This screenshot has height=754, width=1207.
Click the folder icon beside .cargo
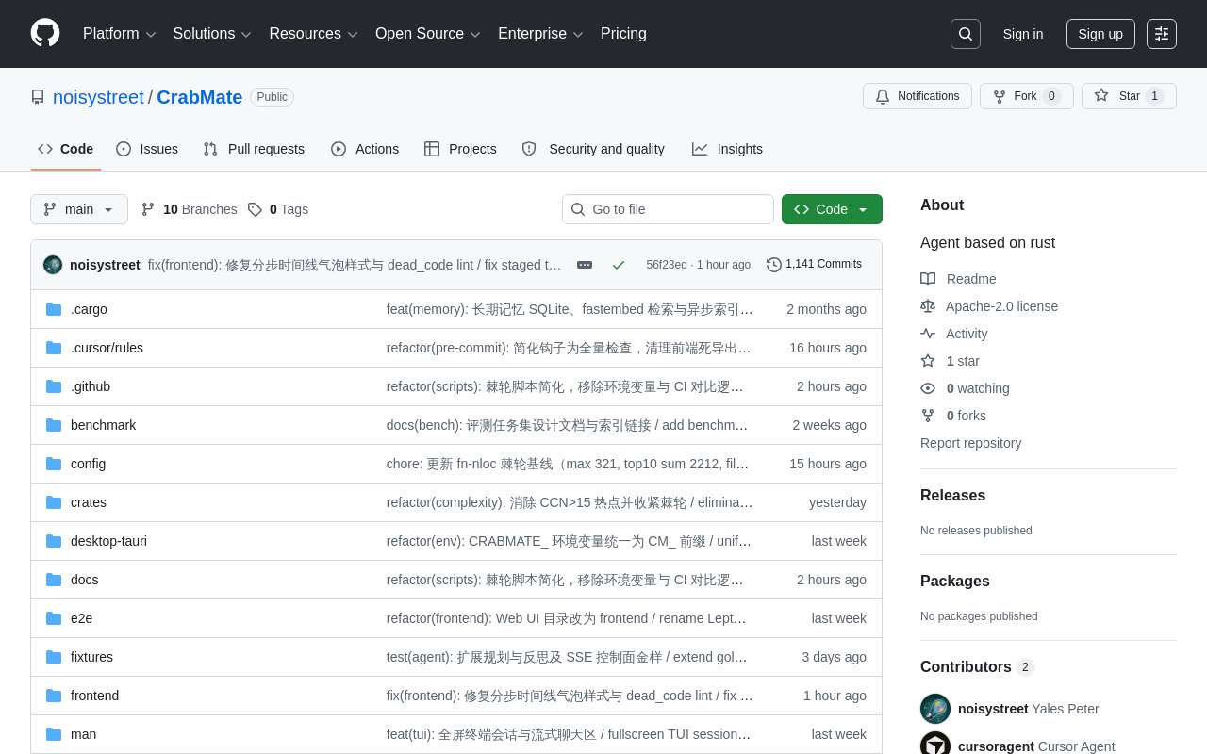pos(54,309)
